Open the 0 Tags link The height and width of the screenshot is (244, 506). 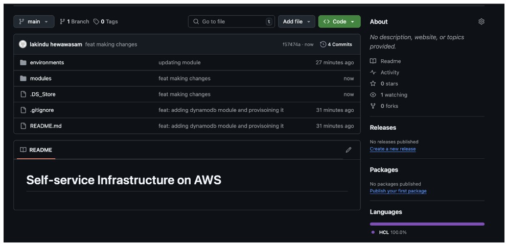[105, 21]
